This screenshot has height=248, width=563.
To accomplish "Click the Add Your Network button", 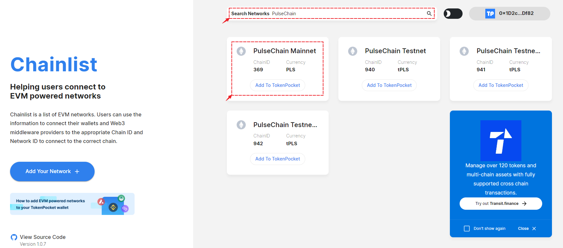I will [52, 171].
